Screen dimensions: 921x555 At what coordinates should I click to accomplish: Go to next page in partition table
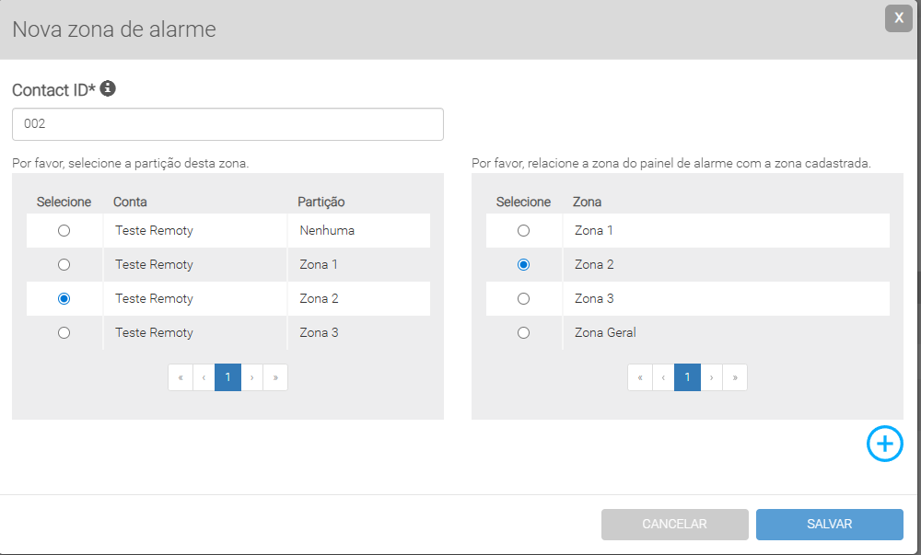[x=252, y=377]
